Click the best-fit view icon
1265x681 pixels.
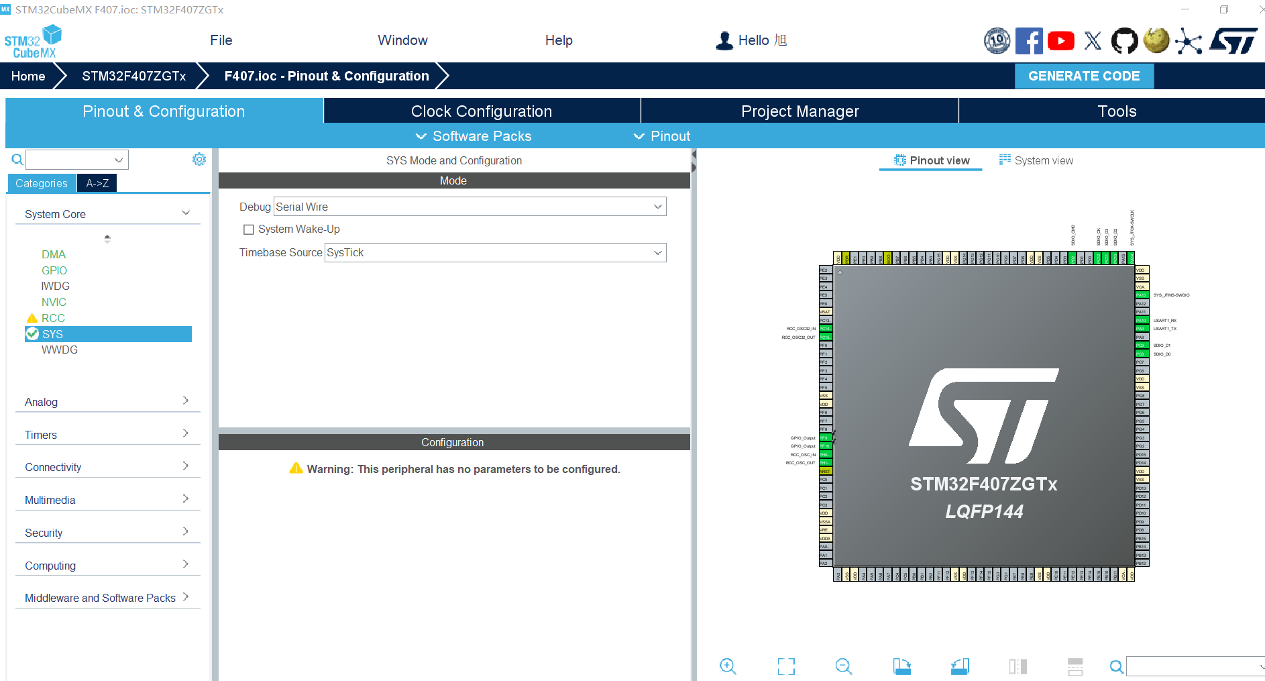[786, 666]
